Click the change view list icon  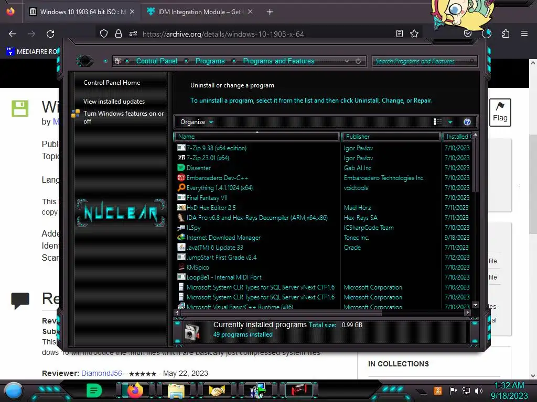[x=438, y=122]
